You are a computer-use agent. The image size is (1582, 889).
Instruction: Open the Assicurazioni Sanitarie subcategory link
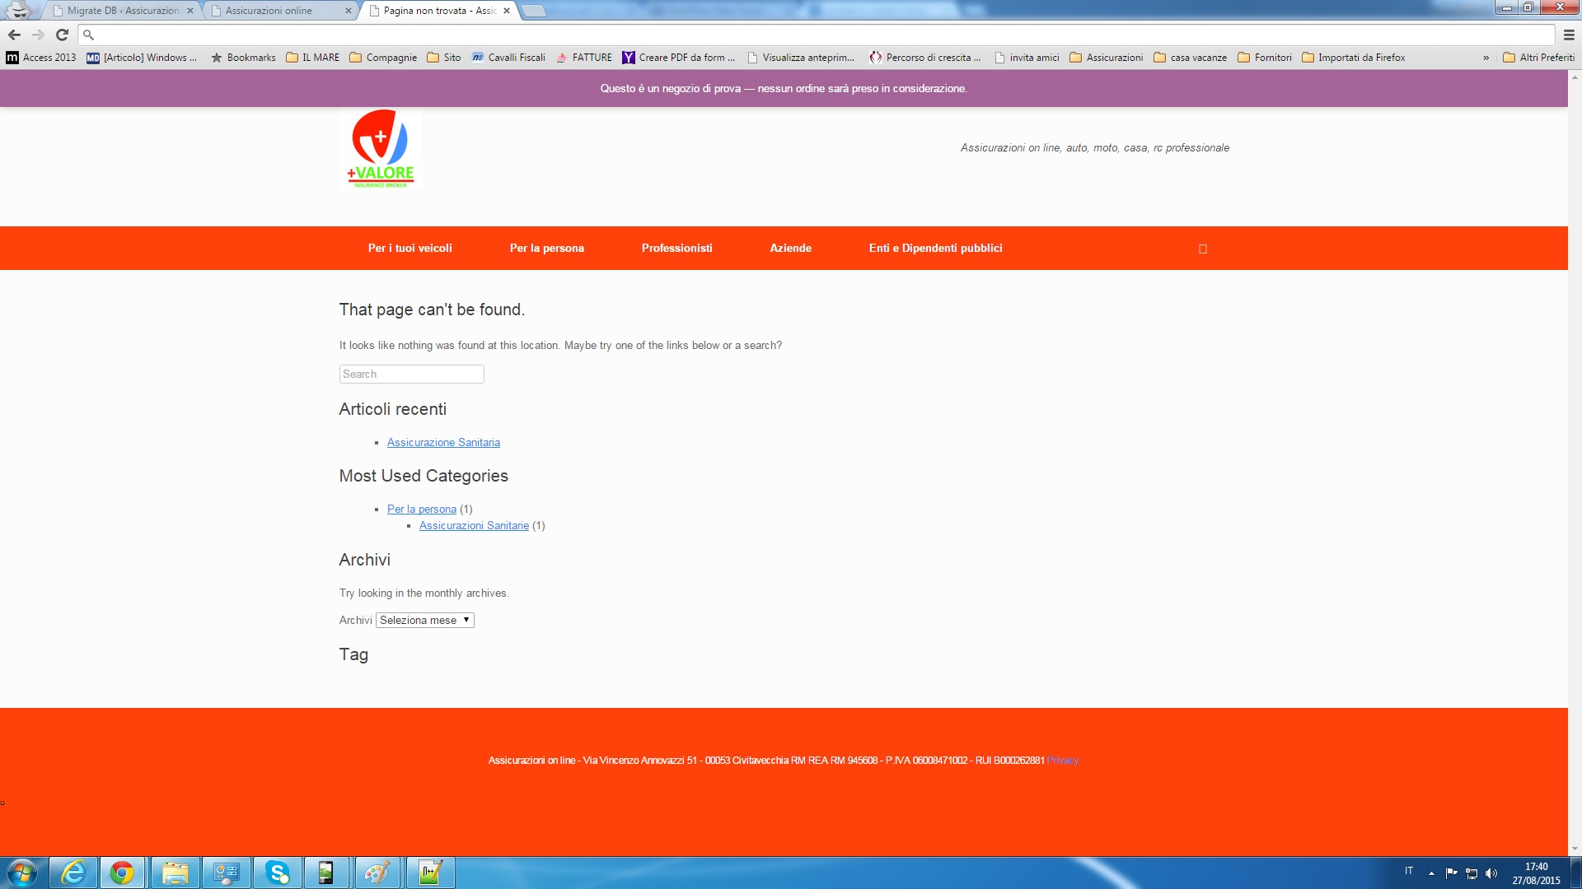pyautogui.click(x=474, y=526)
